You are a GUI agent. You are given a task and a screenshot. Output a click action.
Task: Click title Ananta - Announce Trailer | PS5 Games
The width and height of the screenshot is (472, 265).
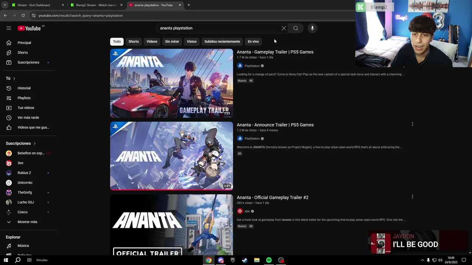[x=275, y=125]
